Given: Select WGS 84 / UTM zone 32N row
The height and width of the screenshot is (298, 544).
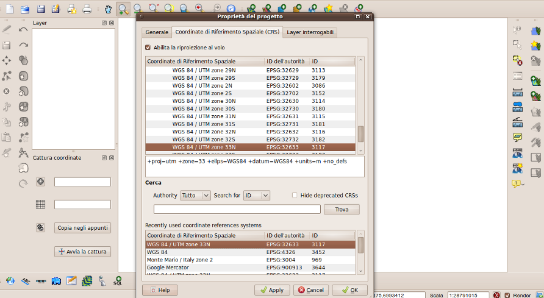Looking at the screenshot, I should (250, 132).
